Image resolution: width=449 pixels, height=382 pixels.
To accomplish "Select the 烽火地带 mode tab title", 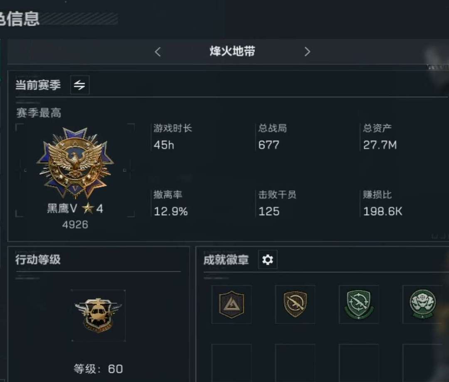I will (232, 51).
